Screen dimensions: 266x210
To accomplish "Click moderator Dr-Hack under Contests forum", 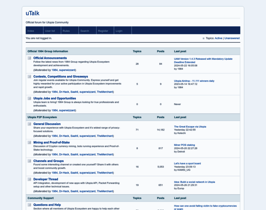I will point(64,92).
